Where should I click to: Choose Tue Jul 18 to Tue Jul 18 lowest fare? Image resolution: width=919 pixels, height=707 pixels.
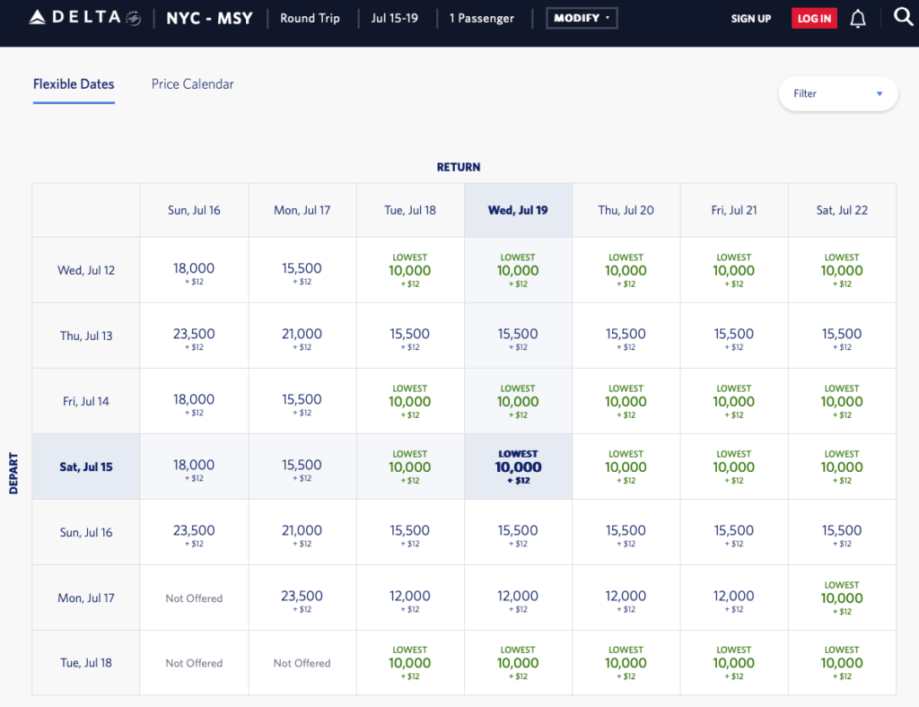click(410, 663)
